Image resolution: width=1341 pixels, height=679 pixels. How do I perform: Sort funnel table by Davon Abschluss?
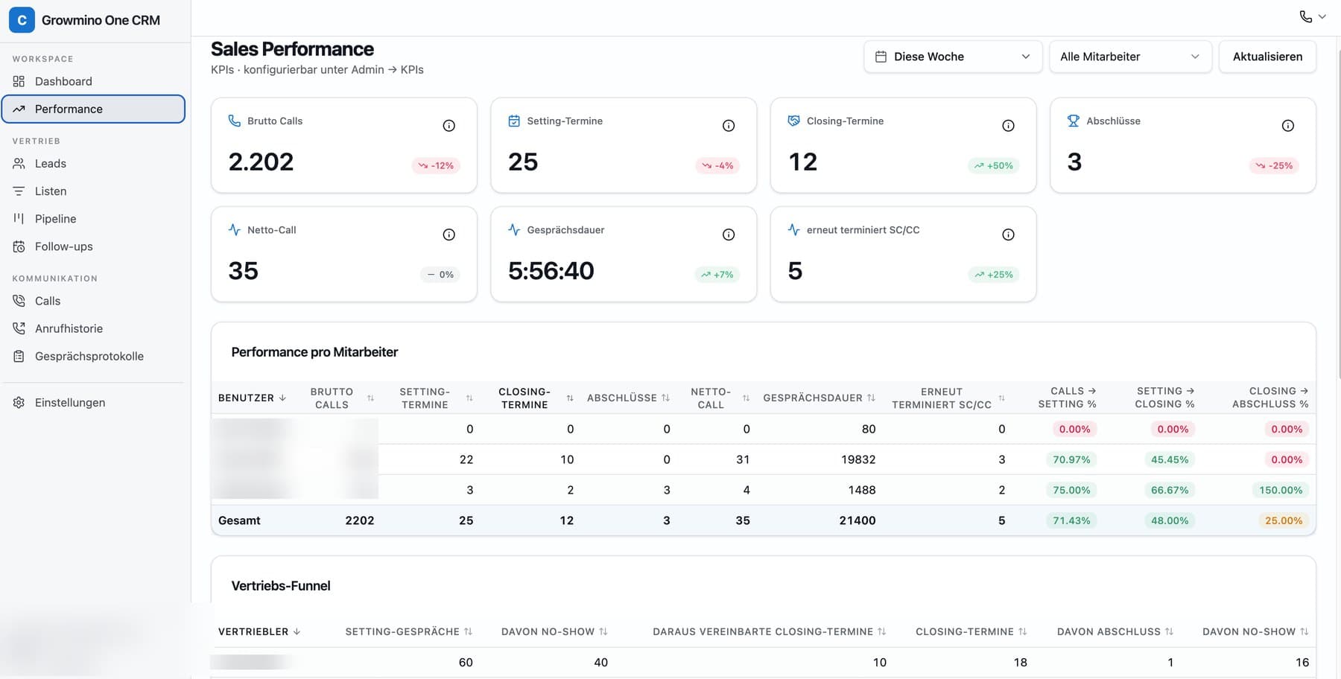click(1115, 632)
